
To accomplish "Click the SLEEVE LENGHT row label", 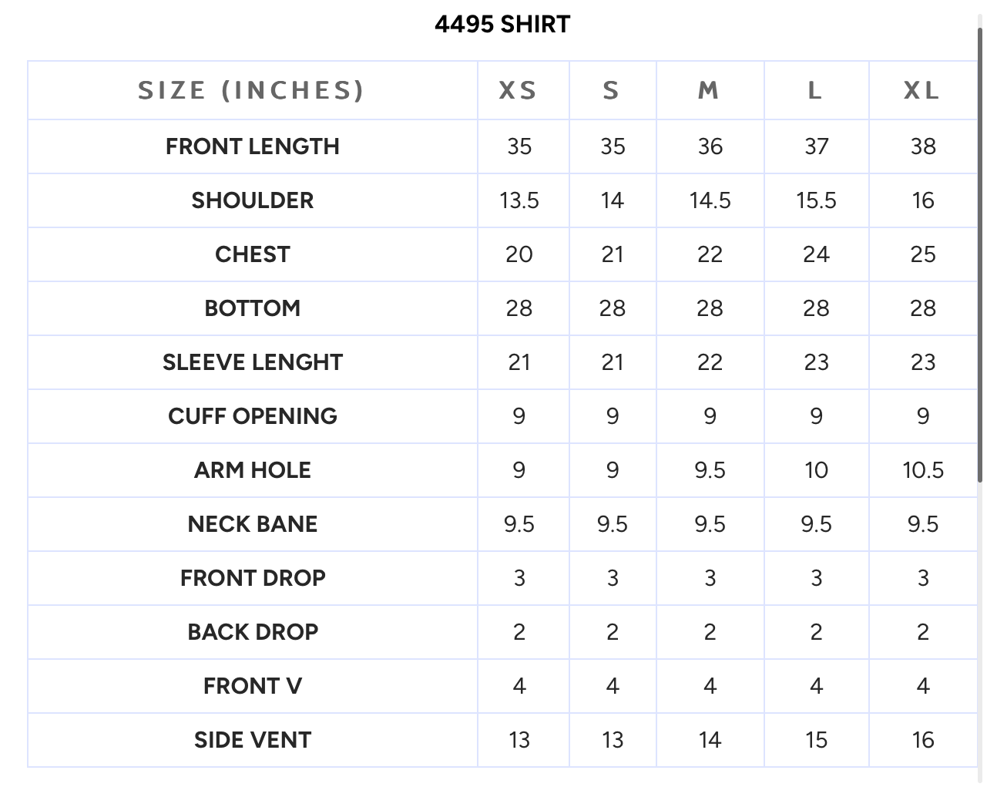I will point(253,362).
